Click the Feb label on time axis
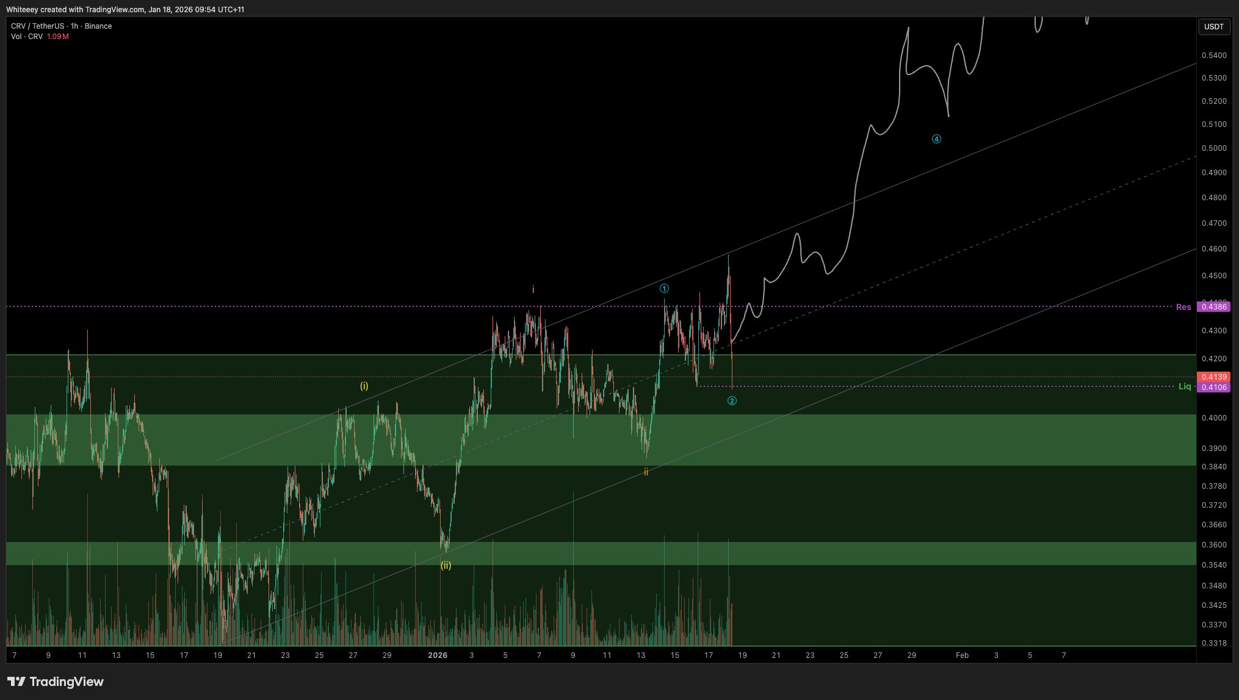 tap(962, 655)
